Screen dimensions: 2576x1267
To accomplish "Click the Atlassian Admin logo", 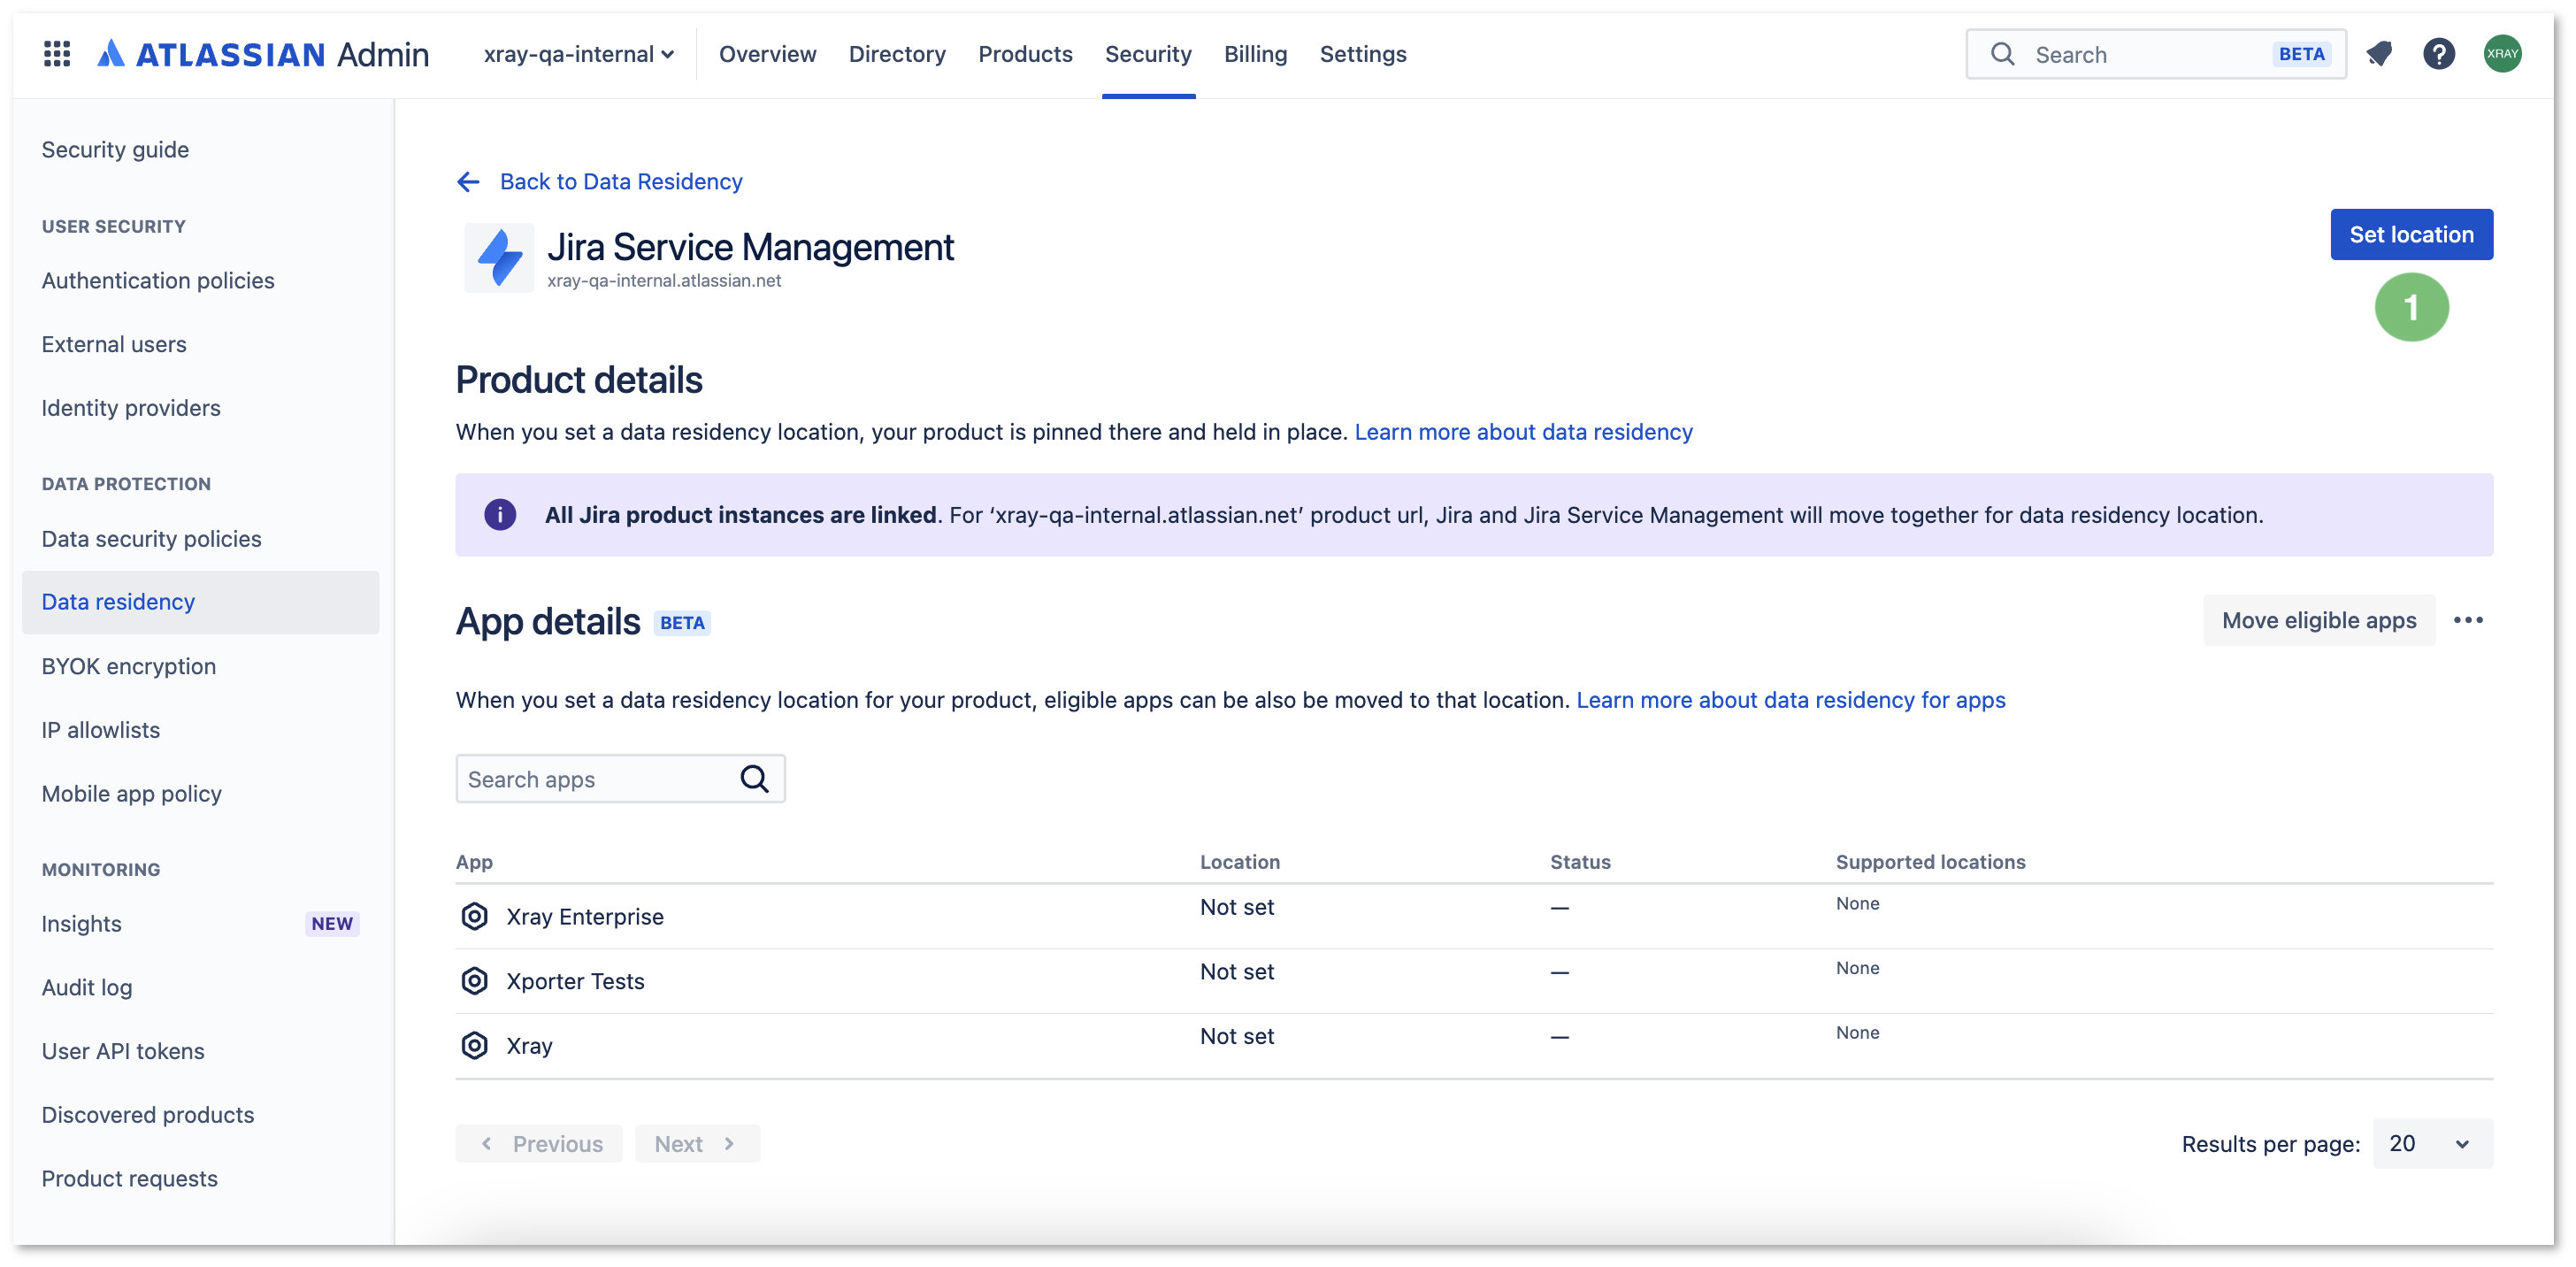I will 263,54.
